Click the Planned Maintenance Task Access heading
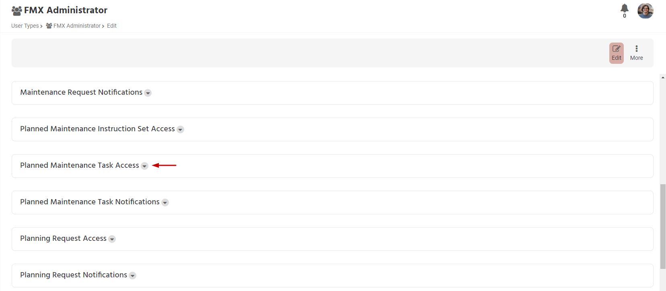The image size is (666, 291). (x=80, y=165)
